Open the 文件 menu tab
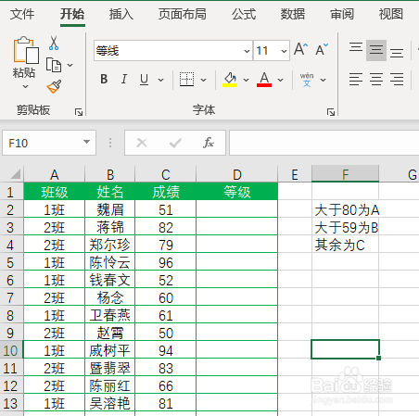Viewport: 419px width, 416px height. [x=22, y=14]
